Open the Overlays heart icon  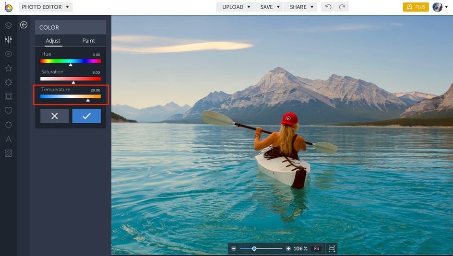coord(8,111)
